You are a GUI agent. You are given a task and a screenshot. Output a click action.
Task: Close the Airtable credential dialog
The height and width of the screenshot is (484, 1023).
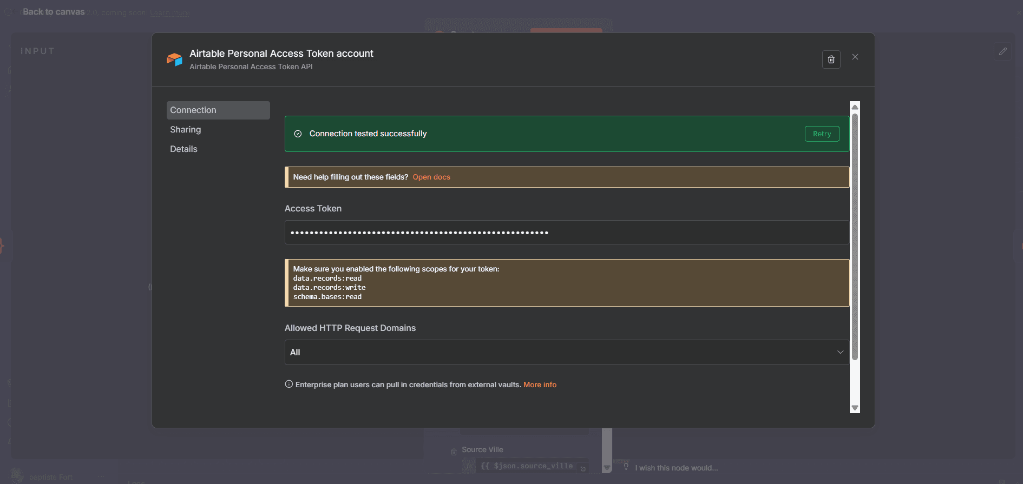point(855,57)
